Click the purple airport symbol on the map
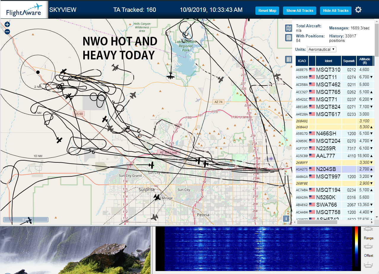The height and width of the screenshot is (274, 379). [x=271, y=159]
